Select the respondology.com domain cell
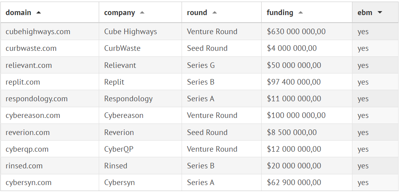The image size is (401, 193). (37, 99)
